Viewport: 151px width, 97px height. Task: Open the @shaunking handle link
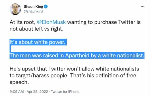pyautogui.click(x=33, y=12)
